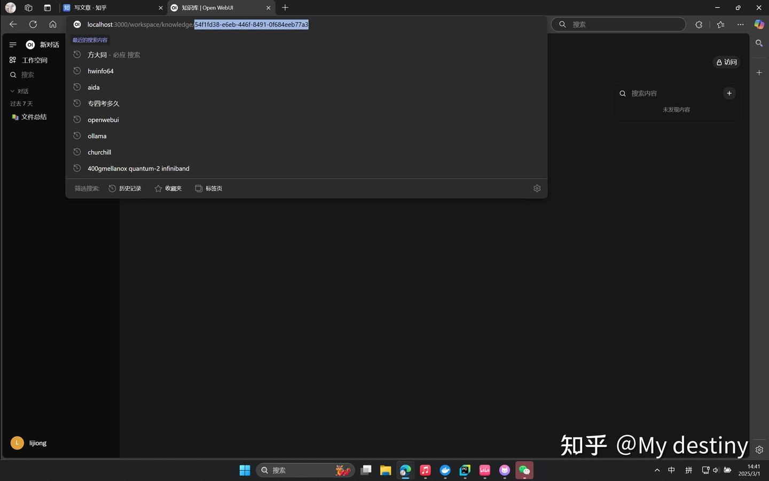Viewport: 769px width, 481px height.
Task: Collapse the 对话 section chevron
Action: point(12,91)
